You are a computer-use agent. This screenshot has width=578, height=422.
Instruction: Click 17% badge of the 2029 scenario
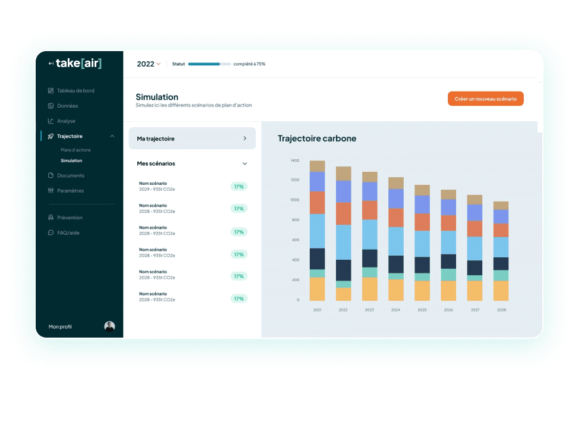pos(239,187)
